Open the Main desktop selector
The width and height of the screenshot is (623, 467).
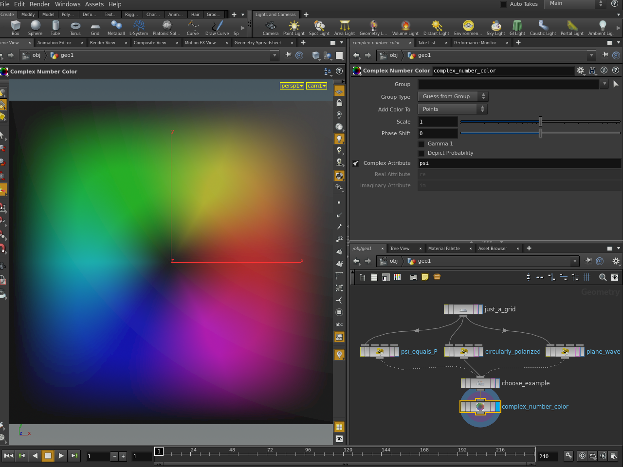point(576,4)
